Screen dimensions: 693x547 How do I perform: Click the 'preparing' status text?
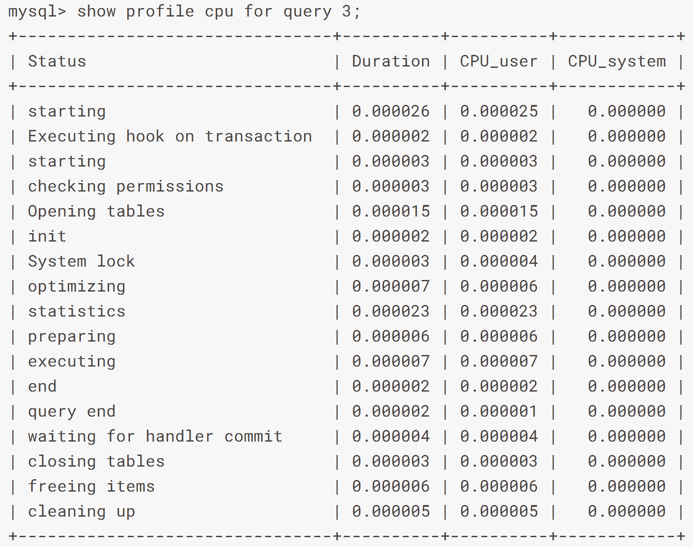[x=71, y=336]
